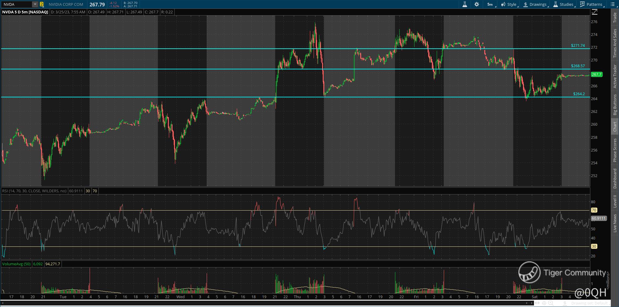Screen dimensions: 619x307
Task: Click the zigzag icon on Patterns button
Action: point(582,4)
